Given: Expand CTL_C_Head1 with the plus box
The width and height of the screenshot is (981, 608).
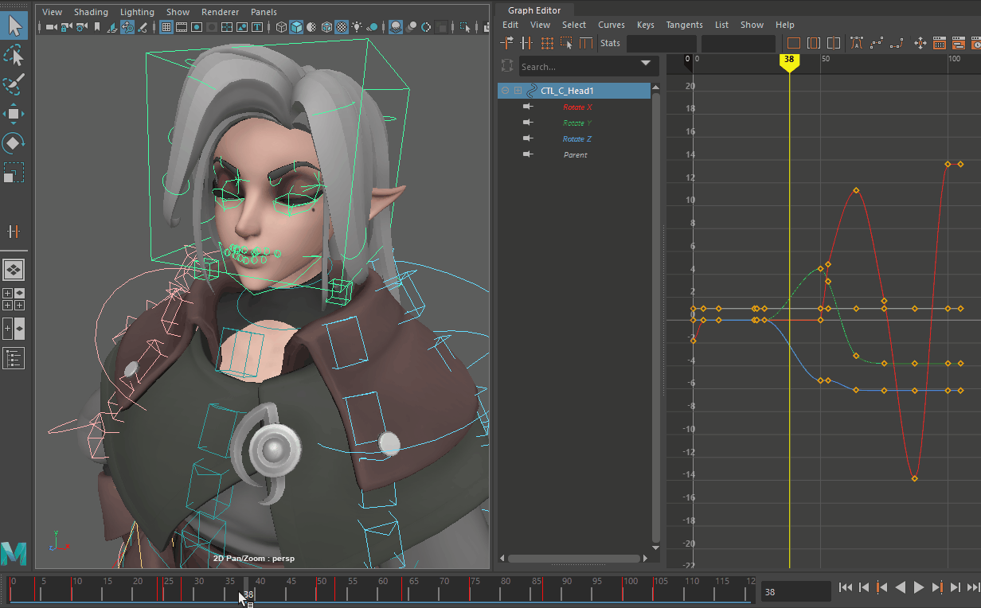Looking at the screenshot, I should point(518,91).
